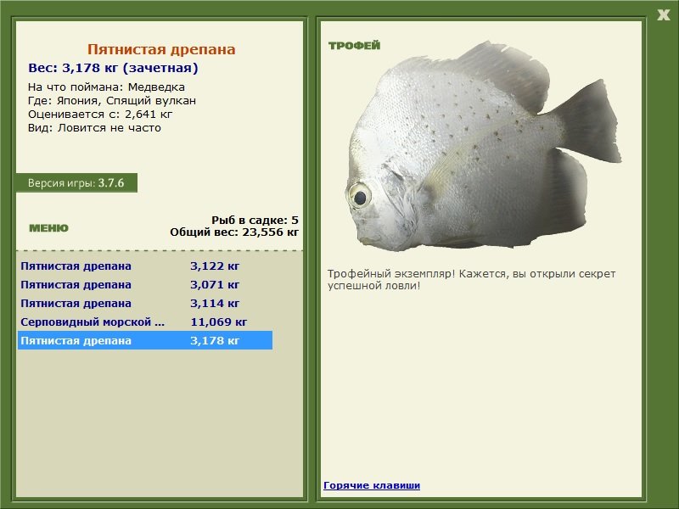
Task: Click the Оценивается с: 2,641 кг line
Action: point(100,115)
